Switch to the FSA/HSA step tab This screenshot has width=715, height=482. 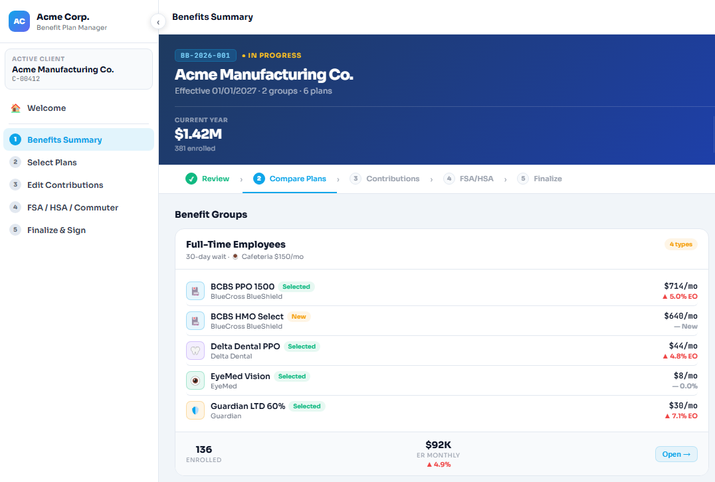468,179
